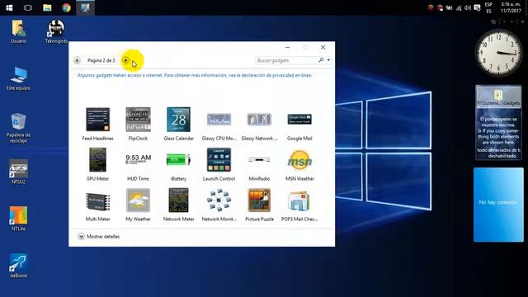Click the Buscar gadgets search field
Screen dimensions: 528x297
[286, 60]
